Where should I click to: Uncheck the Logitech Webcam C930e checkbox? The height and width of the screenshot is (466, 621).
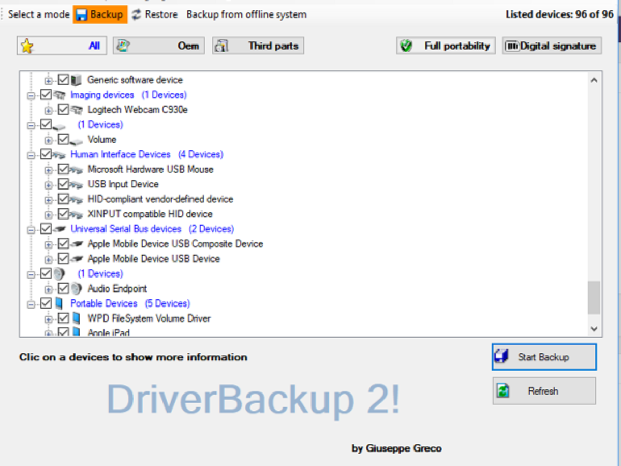[64, 110]
